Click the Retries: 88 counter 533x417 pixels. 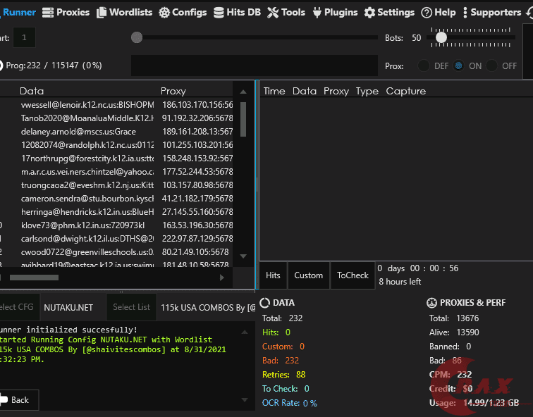pyautogui.click(x=284, y=375)
